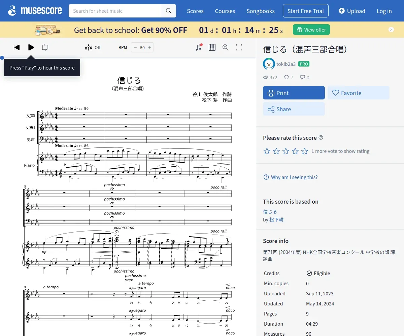Rate the score two stars
The width and height of the screenshot is (404, 336).
(276, 151)
